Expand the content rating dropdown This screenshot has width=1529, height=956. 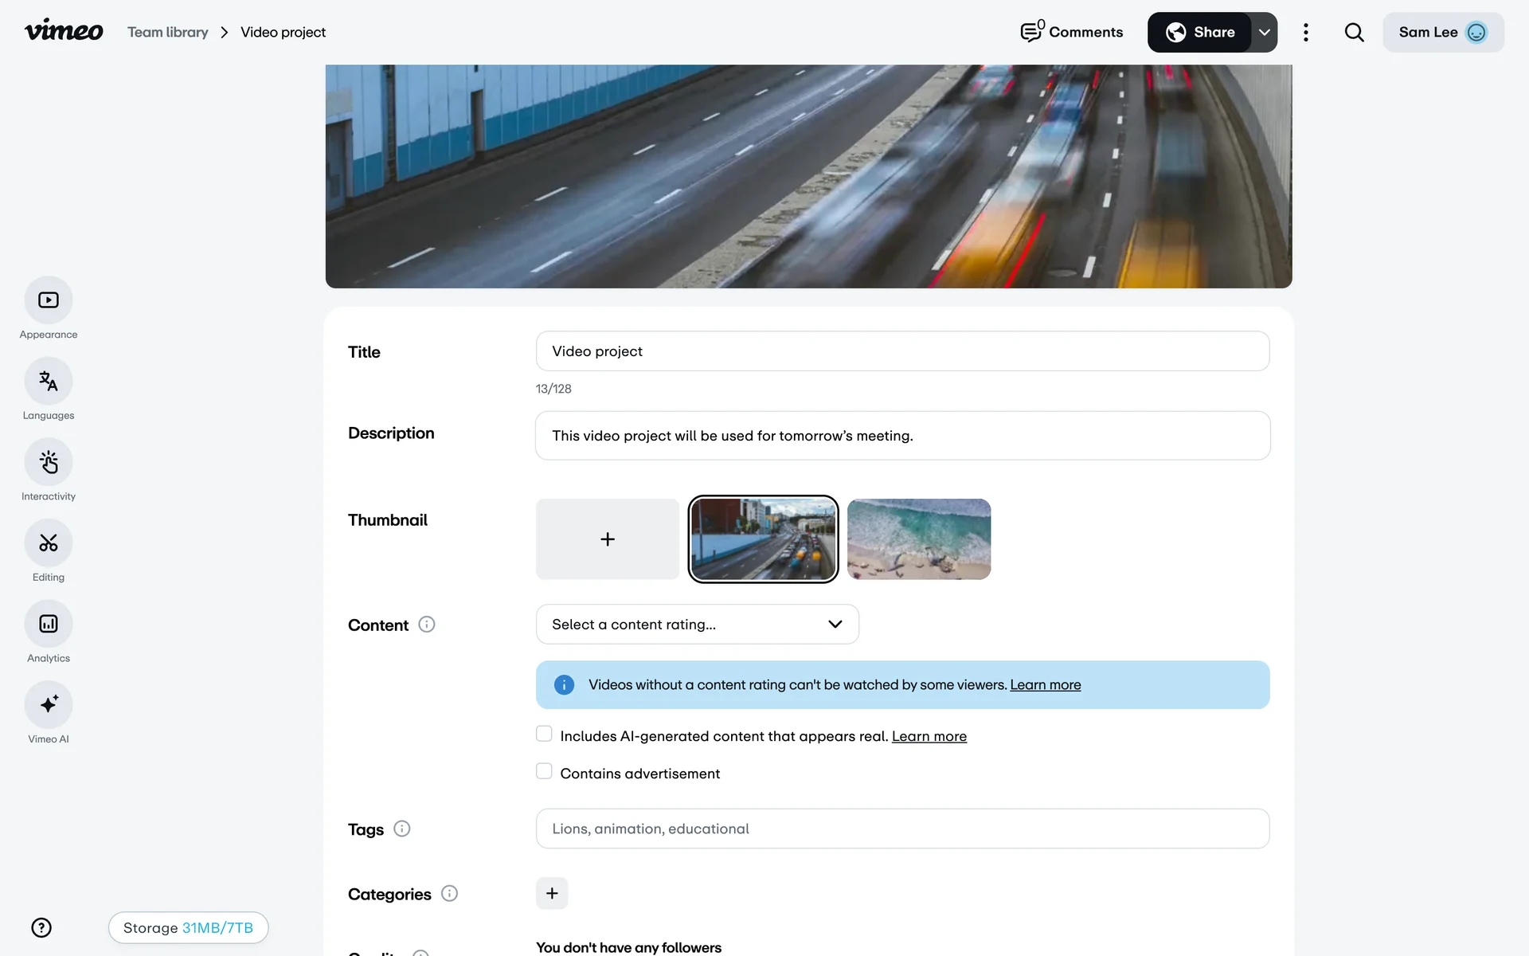pos(697,625)
